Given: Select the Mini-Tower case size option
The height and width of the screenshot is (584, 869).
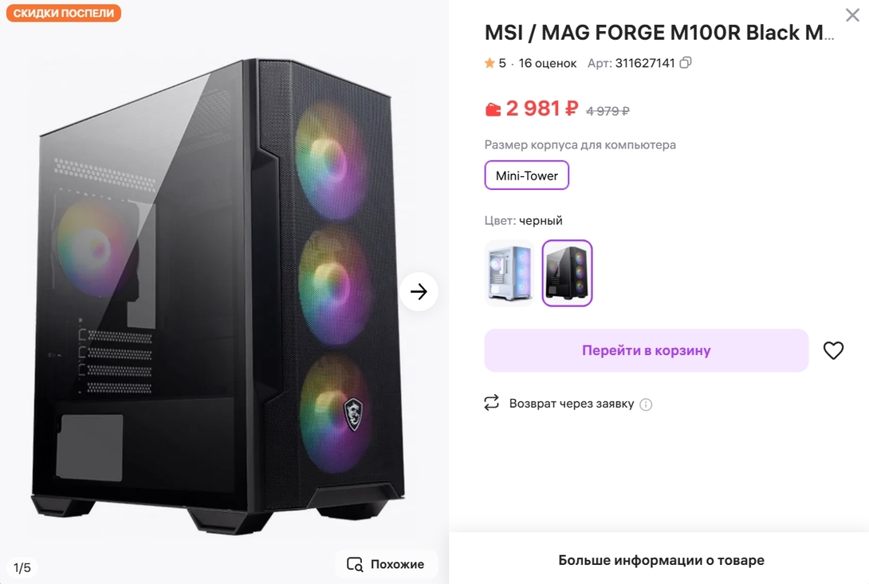Looking at the screenshot, I should tap(526, 176).
